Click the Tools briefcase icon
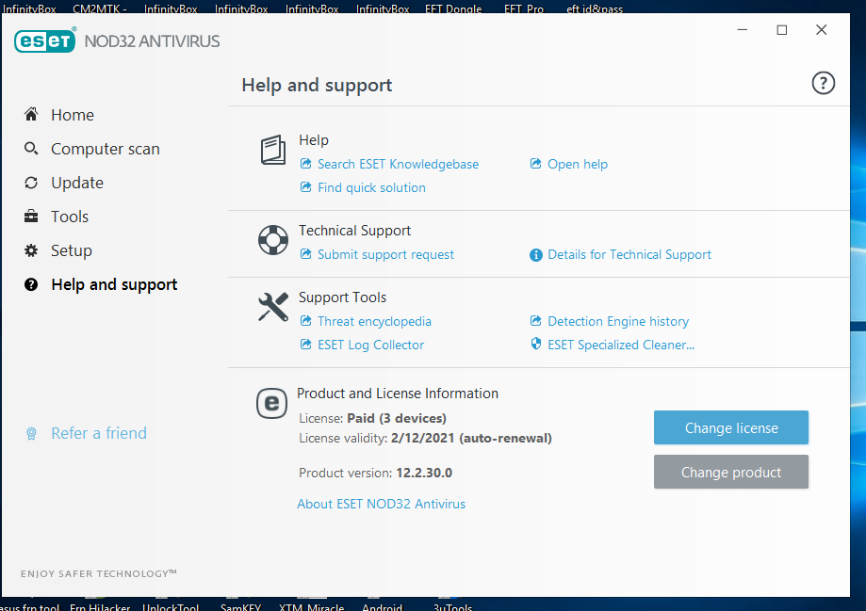The image size is (866, 611). (x=31, y=217)
